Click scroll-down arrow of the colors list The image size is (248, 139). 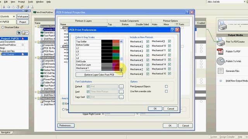tap(121, 69)
